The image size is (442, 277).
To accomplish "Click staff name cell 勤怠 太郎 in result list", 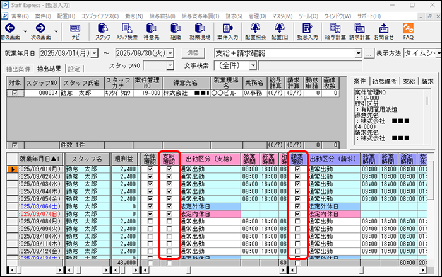I will click(82, 93).
